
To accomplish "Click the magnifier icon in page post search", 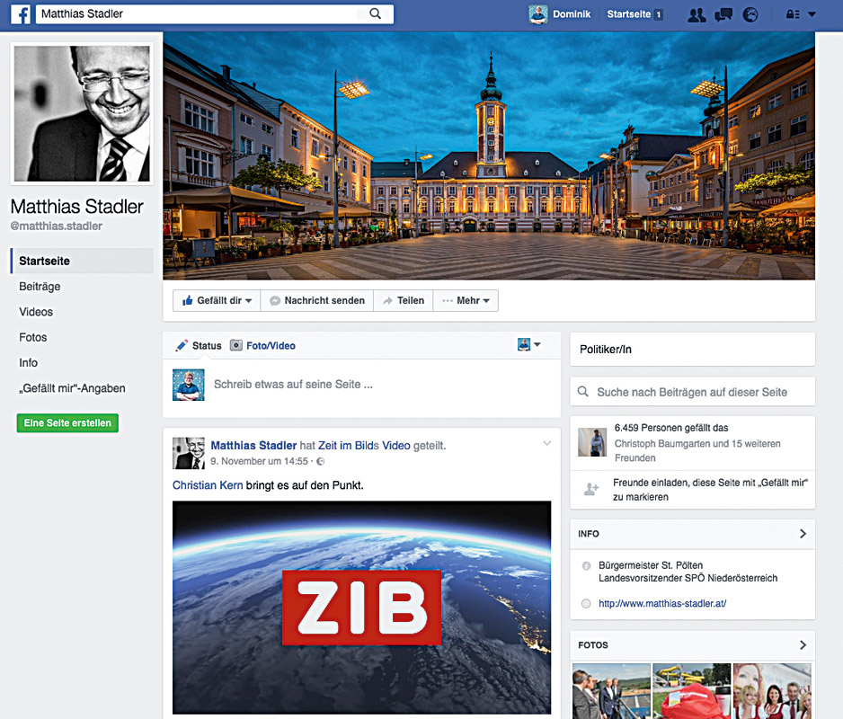I will click(582, 392).
